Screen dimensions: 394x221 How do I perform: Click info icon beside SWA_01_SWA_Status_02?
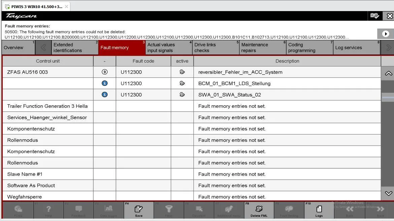click(x=104, y=95)
